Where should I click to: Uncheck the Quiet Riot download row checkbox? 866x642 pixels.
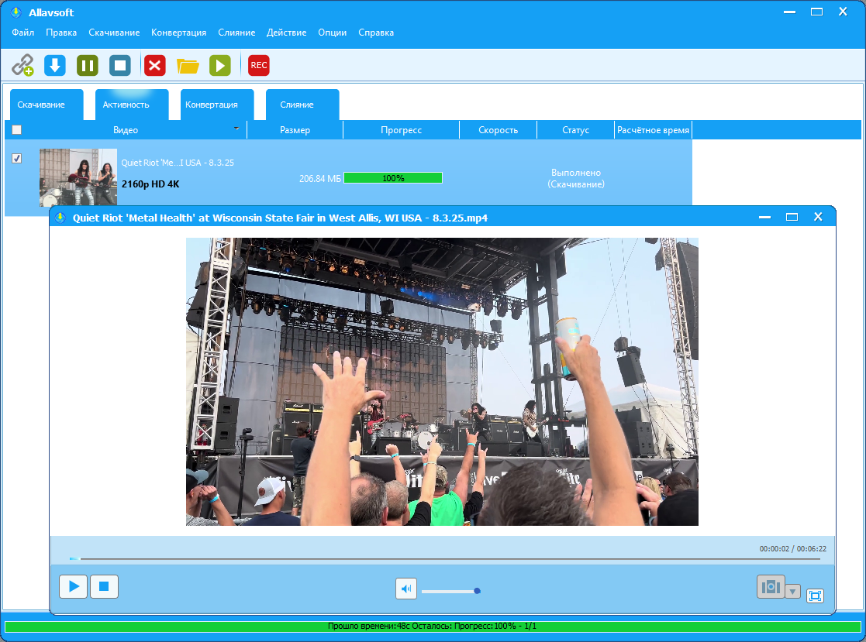(x=16, y=158)
